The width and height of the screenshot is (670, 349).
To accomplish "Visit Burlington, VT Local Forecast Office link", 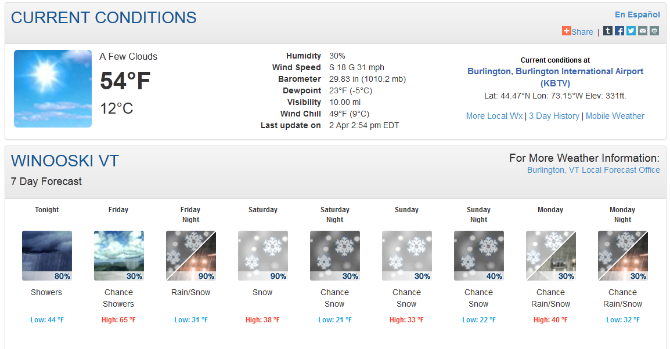I will tap(593, 170).
